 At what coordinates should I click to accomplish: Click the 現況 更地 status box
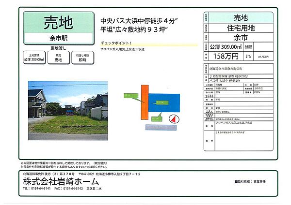tap(58, 58)
